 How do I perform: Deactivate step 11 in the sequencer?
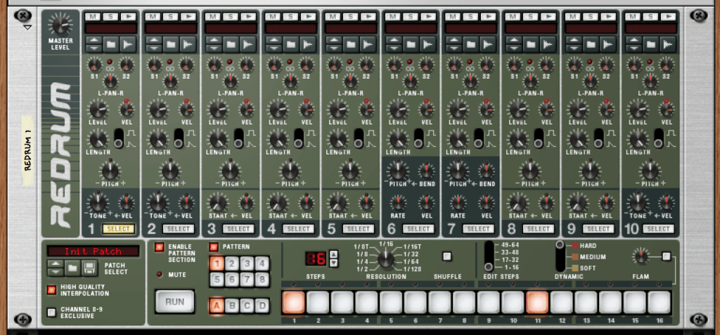[537, 302]
